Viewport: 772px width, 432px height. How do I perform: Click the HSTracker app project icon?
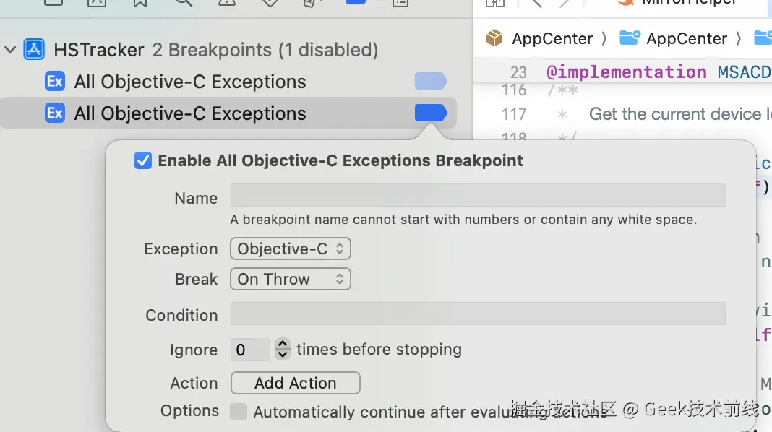click(x=34, y=49)
